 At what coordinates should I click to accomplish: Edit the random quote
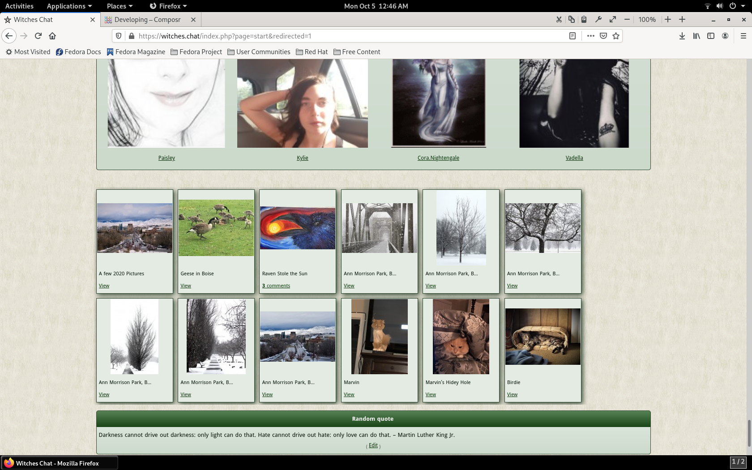373,445
